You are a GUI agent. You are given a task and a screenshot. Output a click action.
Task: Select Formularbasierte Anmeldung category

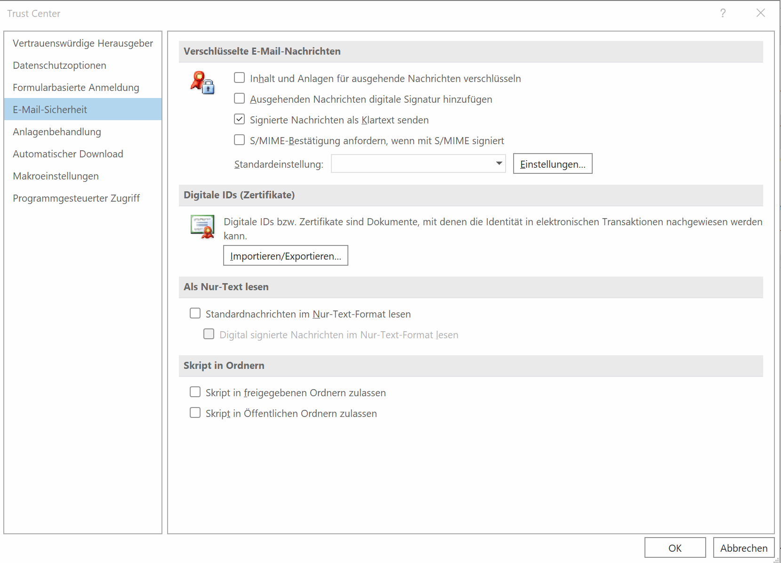pos(83,88)
